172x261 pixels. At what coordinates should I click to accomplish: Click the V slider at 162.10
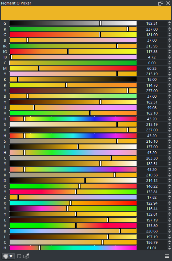[73, 113]
